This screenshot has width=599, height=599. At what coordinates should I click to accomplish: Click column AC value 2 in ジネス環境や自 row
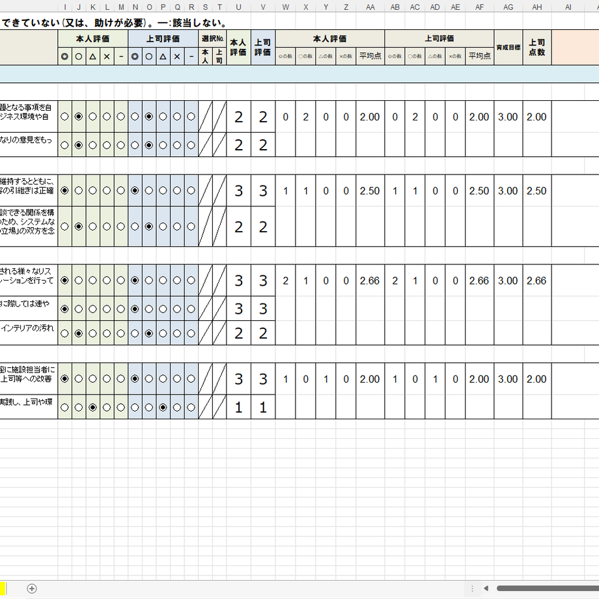415,117
